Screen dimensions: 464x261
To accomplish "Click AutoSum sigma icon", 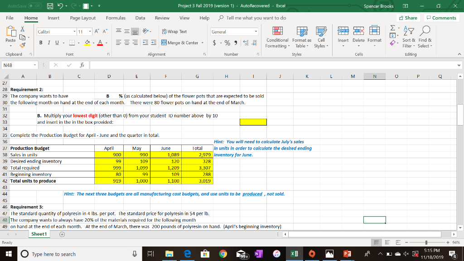I will coord(392,28).
